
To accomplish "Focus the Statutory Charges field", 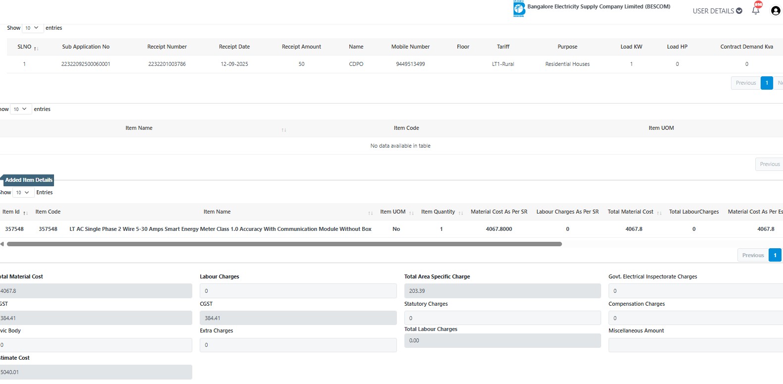I will tap(502, 318).
